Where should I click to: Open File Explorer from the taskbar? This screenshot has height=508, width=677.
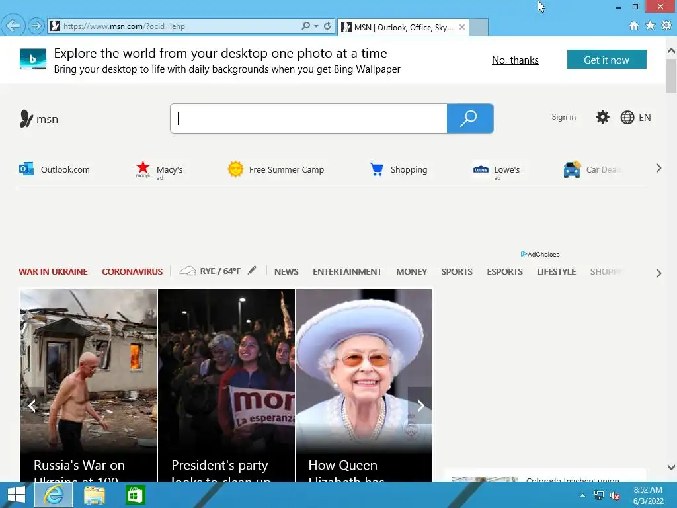pyautogui.click(x=95, y=495)
